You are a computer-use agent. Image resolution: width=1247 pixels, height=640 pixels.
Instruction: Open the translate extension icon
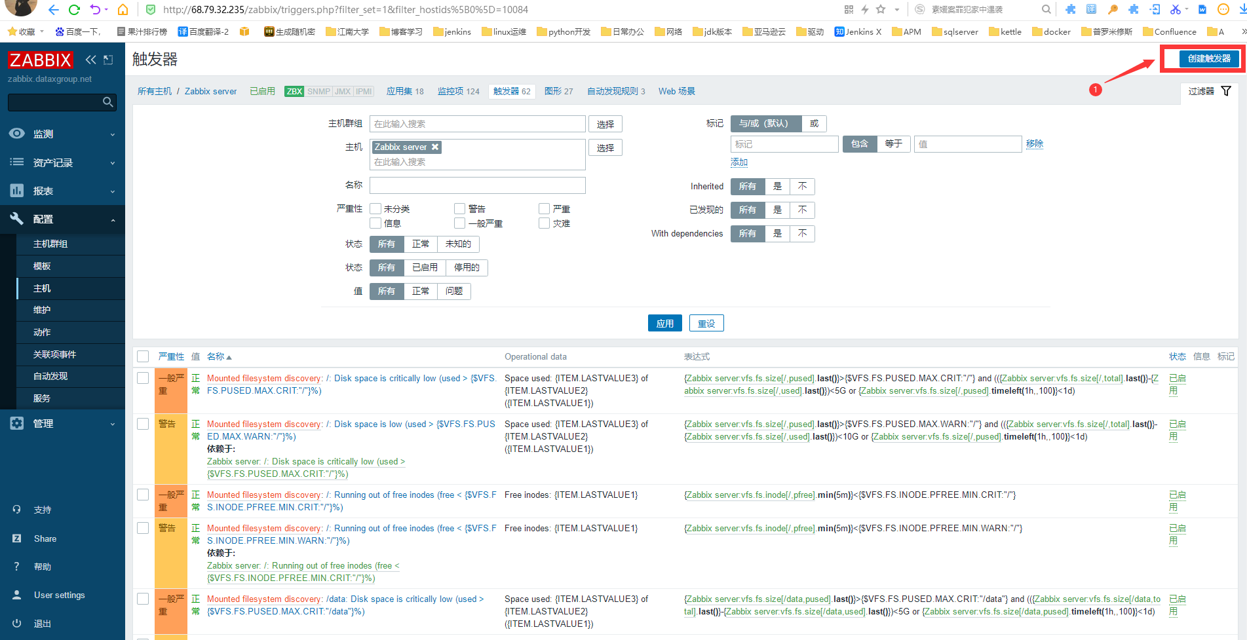coord(1091,9)
